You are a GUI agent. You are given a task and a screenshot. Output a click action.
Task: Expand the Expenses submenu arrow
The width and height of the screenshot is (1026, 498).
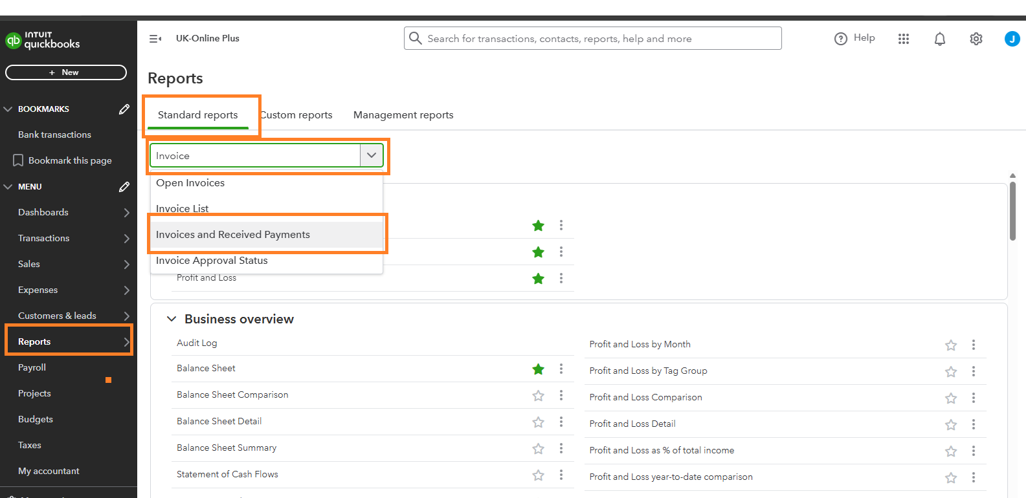pos(126,290)
